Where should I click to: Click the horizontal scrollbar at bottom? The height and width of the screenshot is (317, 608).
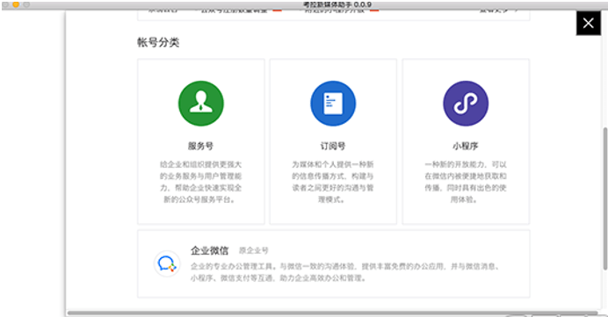(333, 313)
